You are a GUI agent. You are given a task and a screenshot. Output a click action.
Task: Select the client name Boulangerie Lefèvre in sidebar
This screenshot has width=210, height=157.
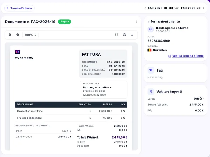point(172,28)
